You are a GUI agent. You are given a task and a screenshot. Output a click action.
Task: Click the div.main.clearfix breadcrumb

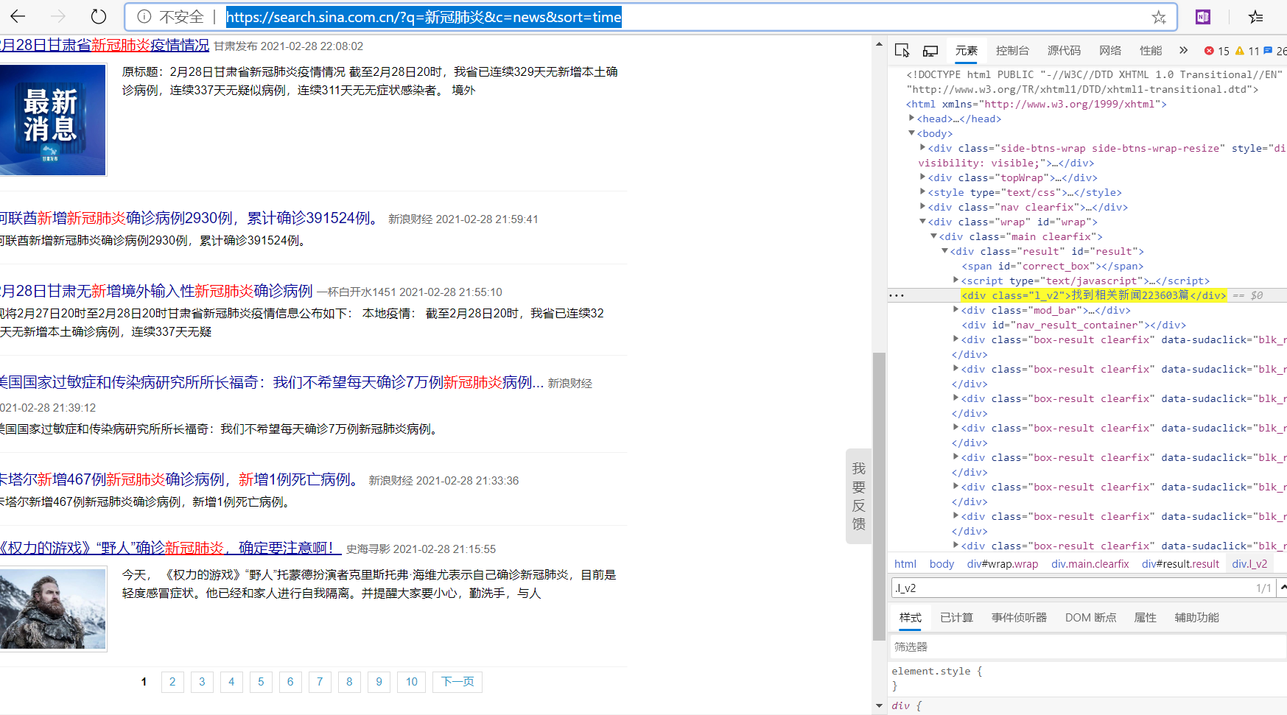(1090, 564)
